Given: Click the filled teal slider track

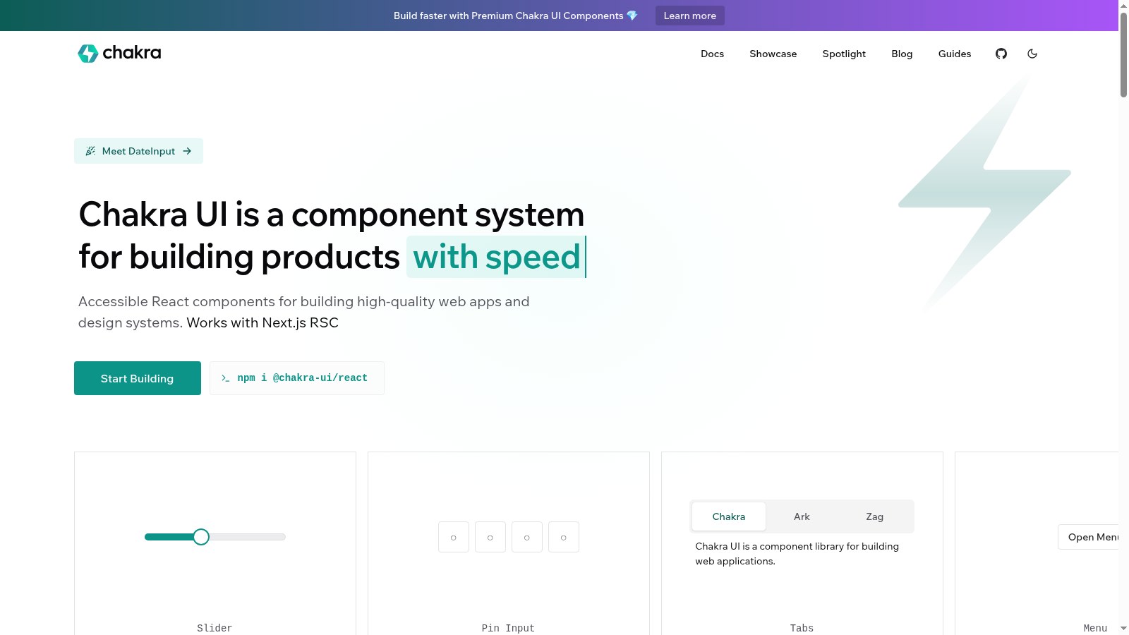Looking at the screenshot, I should coord(169,537).
